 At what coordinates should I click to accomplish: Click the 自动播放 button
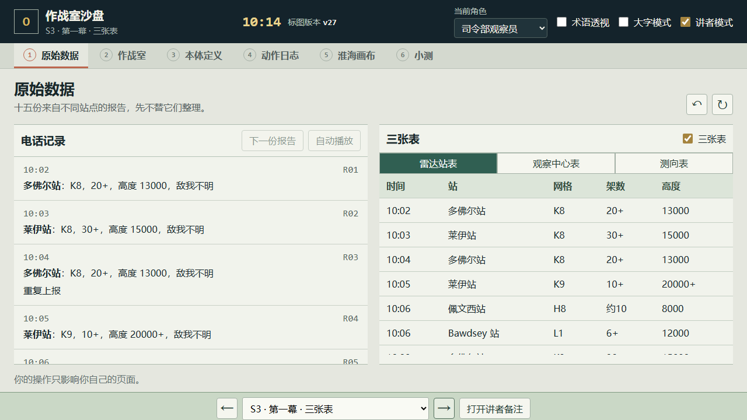pos(334,141)
